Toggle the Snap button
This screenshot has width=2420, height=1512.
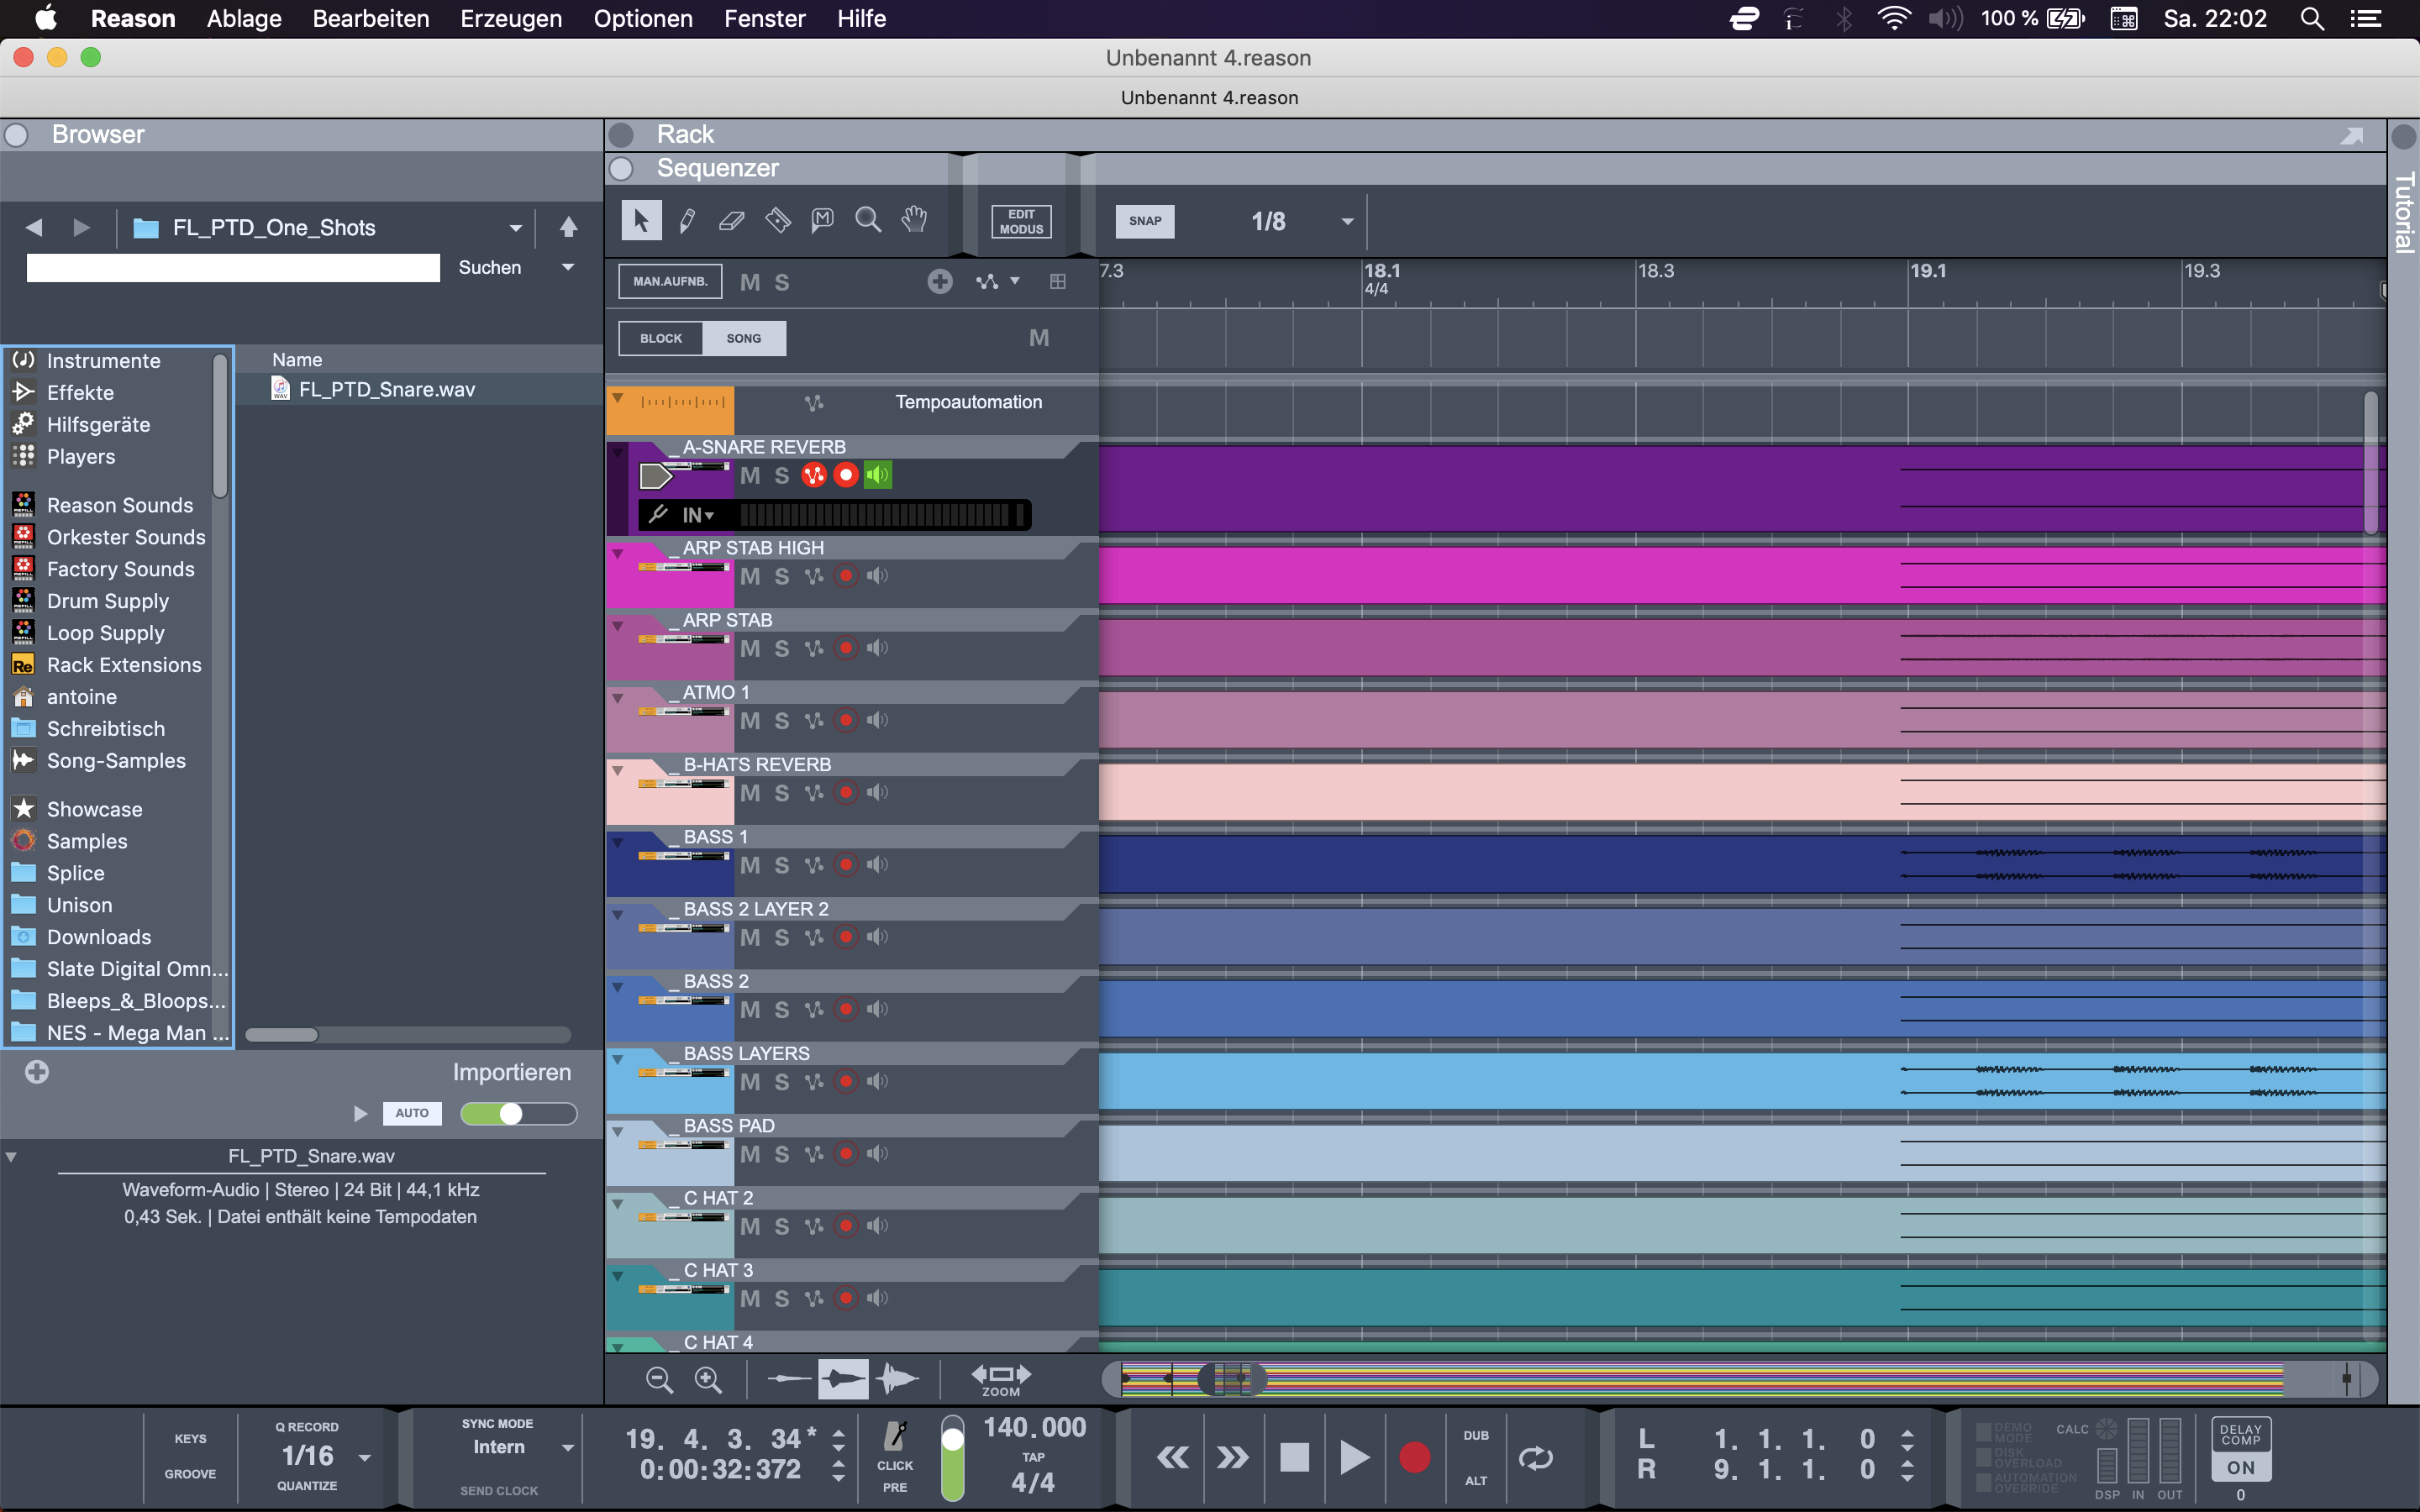(x=1145, y=221)
